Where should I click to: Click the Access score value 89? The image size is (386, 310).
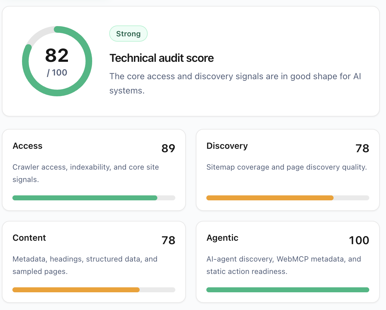coord(168,148)
